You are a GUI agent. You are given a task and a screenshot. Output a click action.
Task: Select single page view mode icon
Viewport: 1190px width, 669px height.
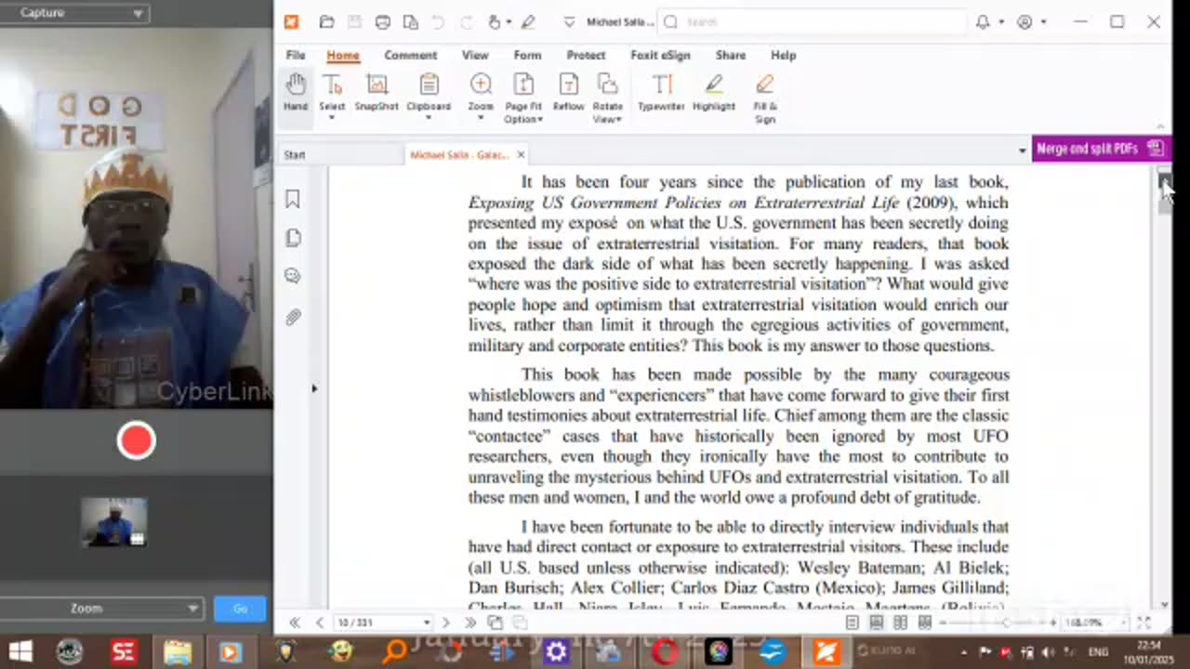click(852, 623)
